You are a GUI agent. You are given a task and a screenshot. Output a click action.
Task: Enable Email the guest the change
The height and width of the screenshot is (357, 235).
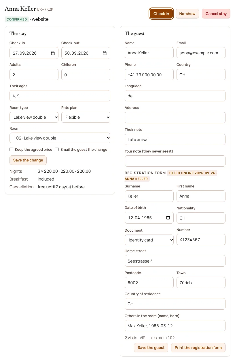[x=57, y=150]
